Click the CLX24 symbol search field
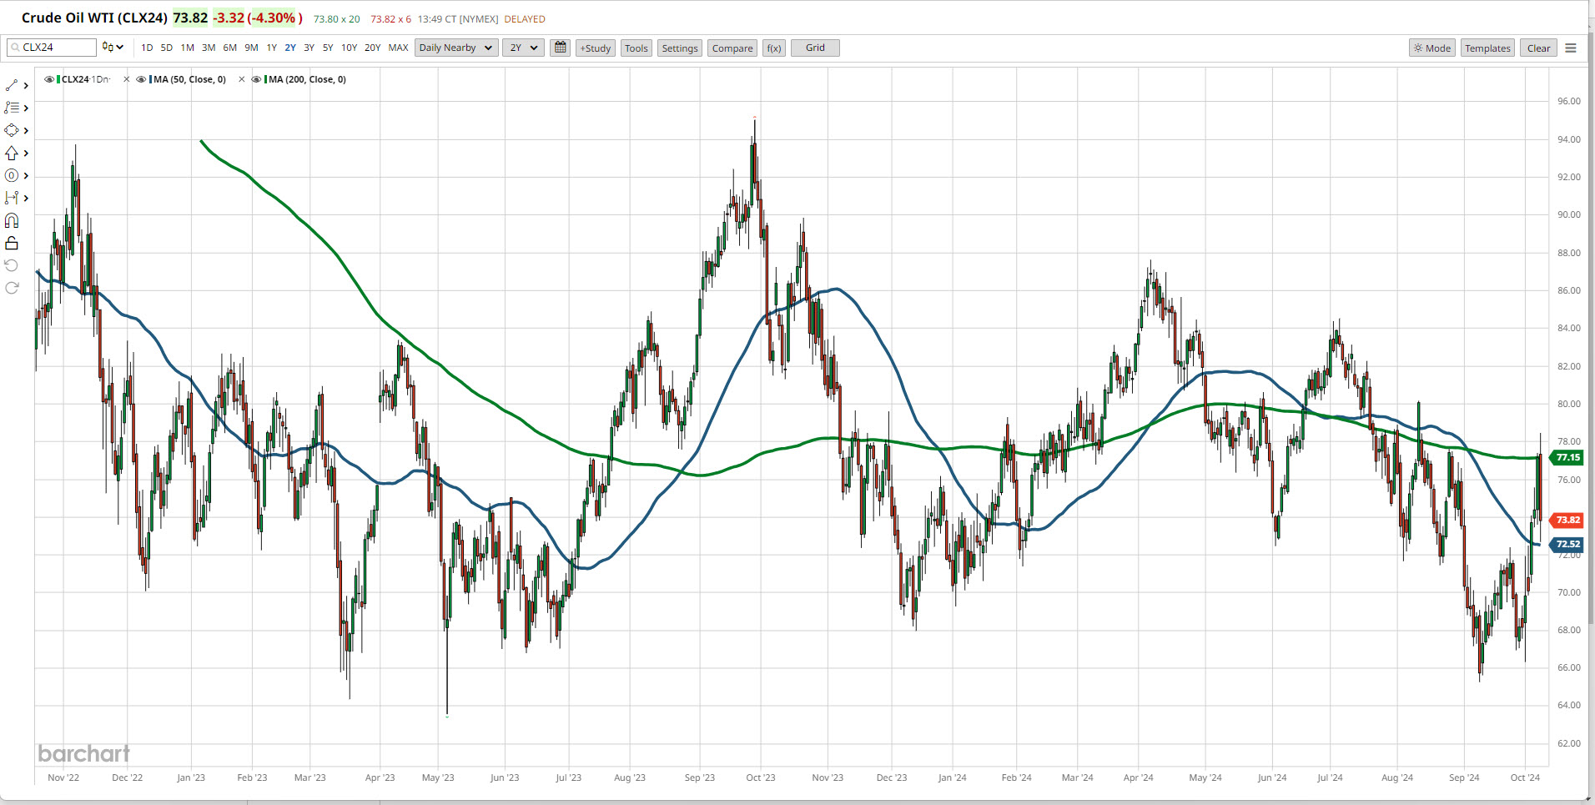This screenshot has height=805, width=1595. pos(52,48)
